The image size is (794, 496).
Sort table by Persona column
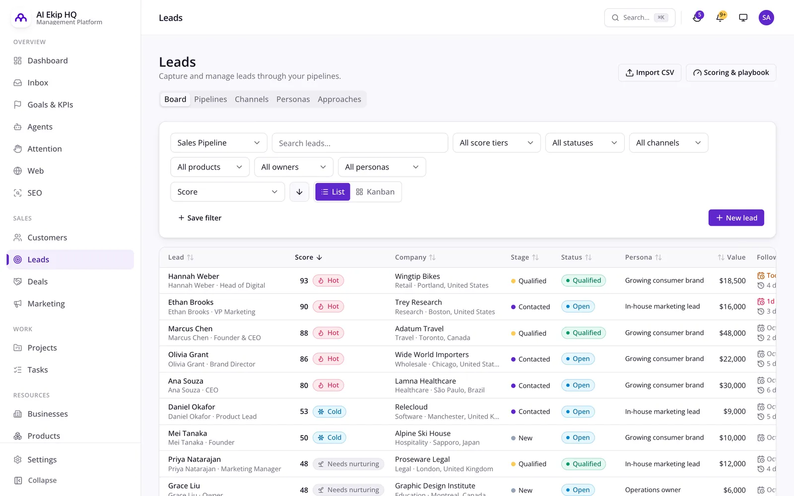[643, 257]
